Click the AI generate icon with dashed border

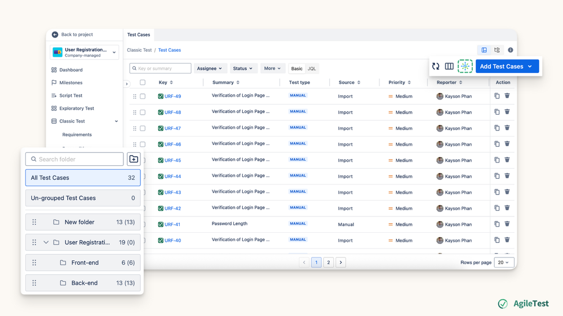[x=465, y=66]
